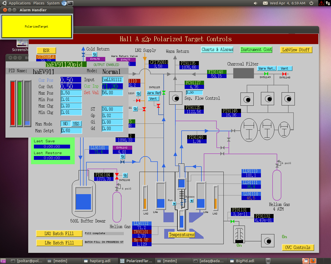Image resolution: width=331 pixels, height=264 pixels.
Task: Click the CPI75DB10 value 3.58
Action: pos(158,66)
